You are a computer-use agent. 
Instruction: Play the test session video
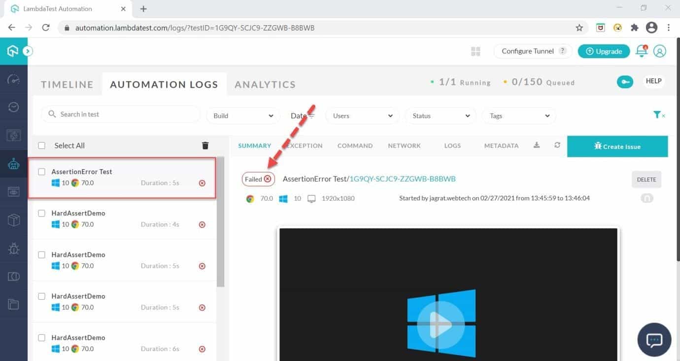pyautogui.click(x=441, y=325)
